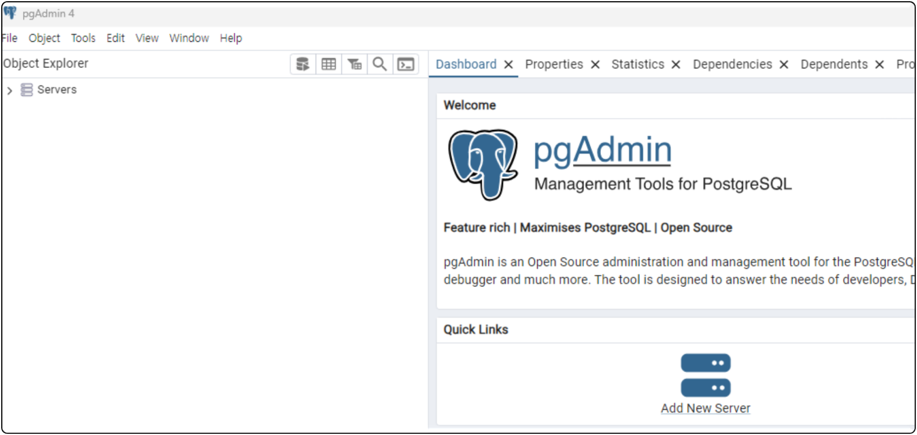The image size is (917, 435).
Task: Click 'Feature rich | Maximises PostgreSQL' text
Action: [547, 227]
